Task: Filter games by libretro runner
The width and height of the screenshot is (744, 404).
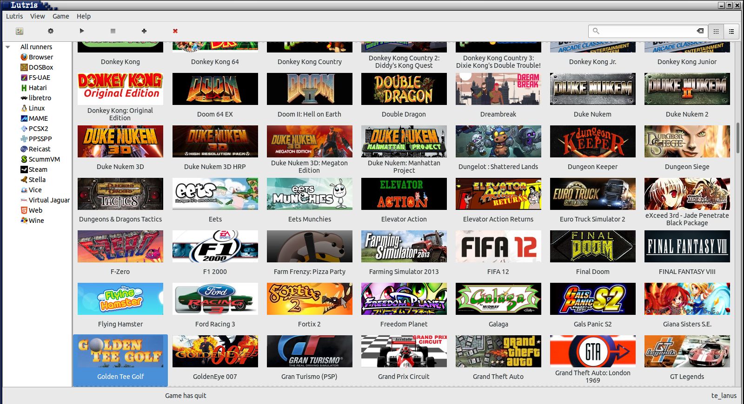Action: 36,98
